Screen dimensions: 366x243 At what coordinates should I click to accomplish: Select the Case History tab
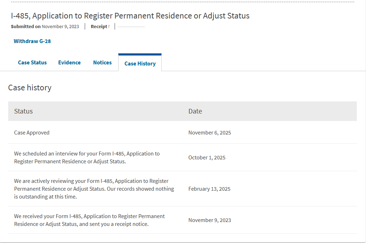pyautogui.click(x=140, y=63)
